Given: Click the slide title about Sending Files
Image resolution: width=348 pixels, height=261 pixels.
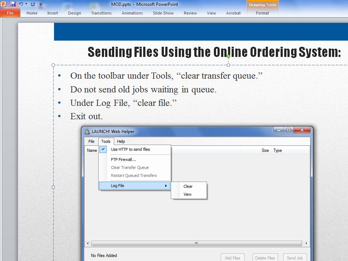Looking at the screenshot, I should tap(214, 52).
